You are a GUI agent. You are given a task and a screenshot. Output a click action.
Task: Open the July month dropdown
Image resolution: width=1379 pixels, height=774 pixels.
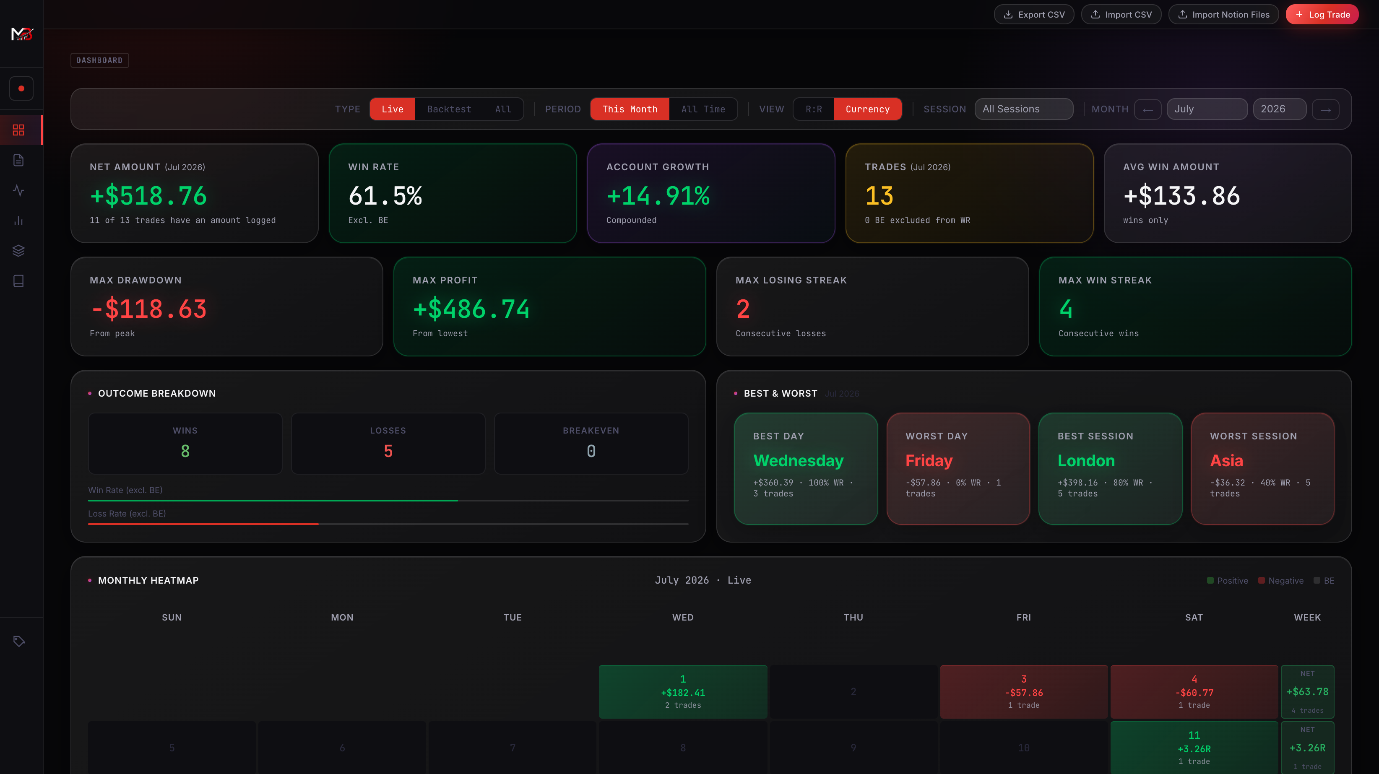[1207, 109]
